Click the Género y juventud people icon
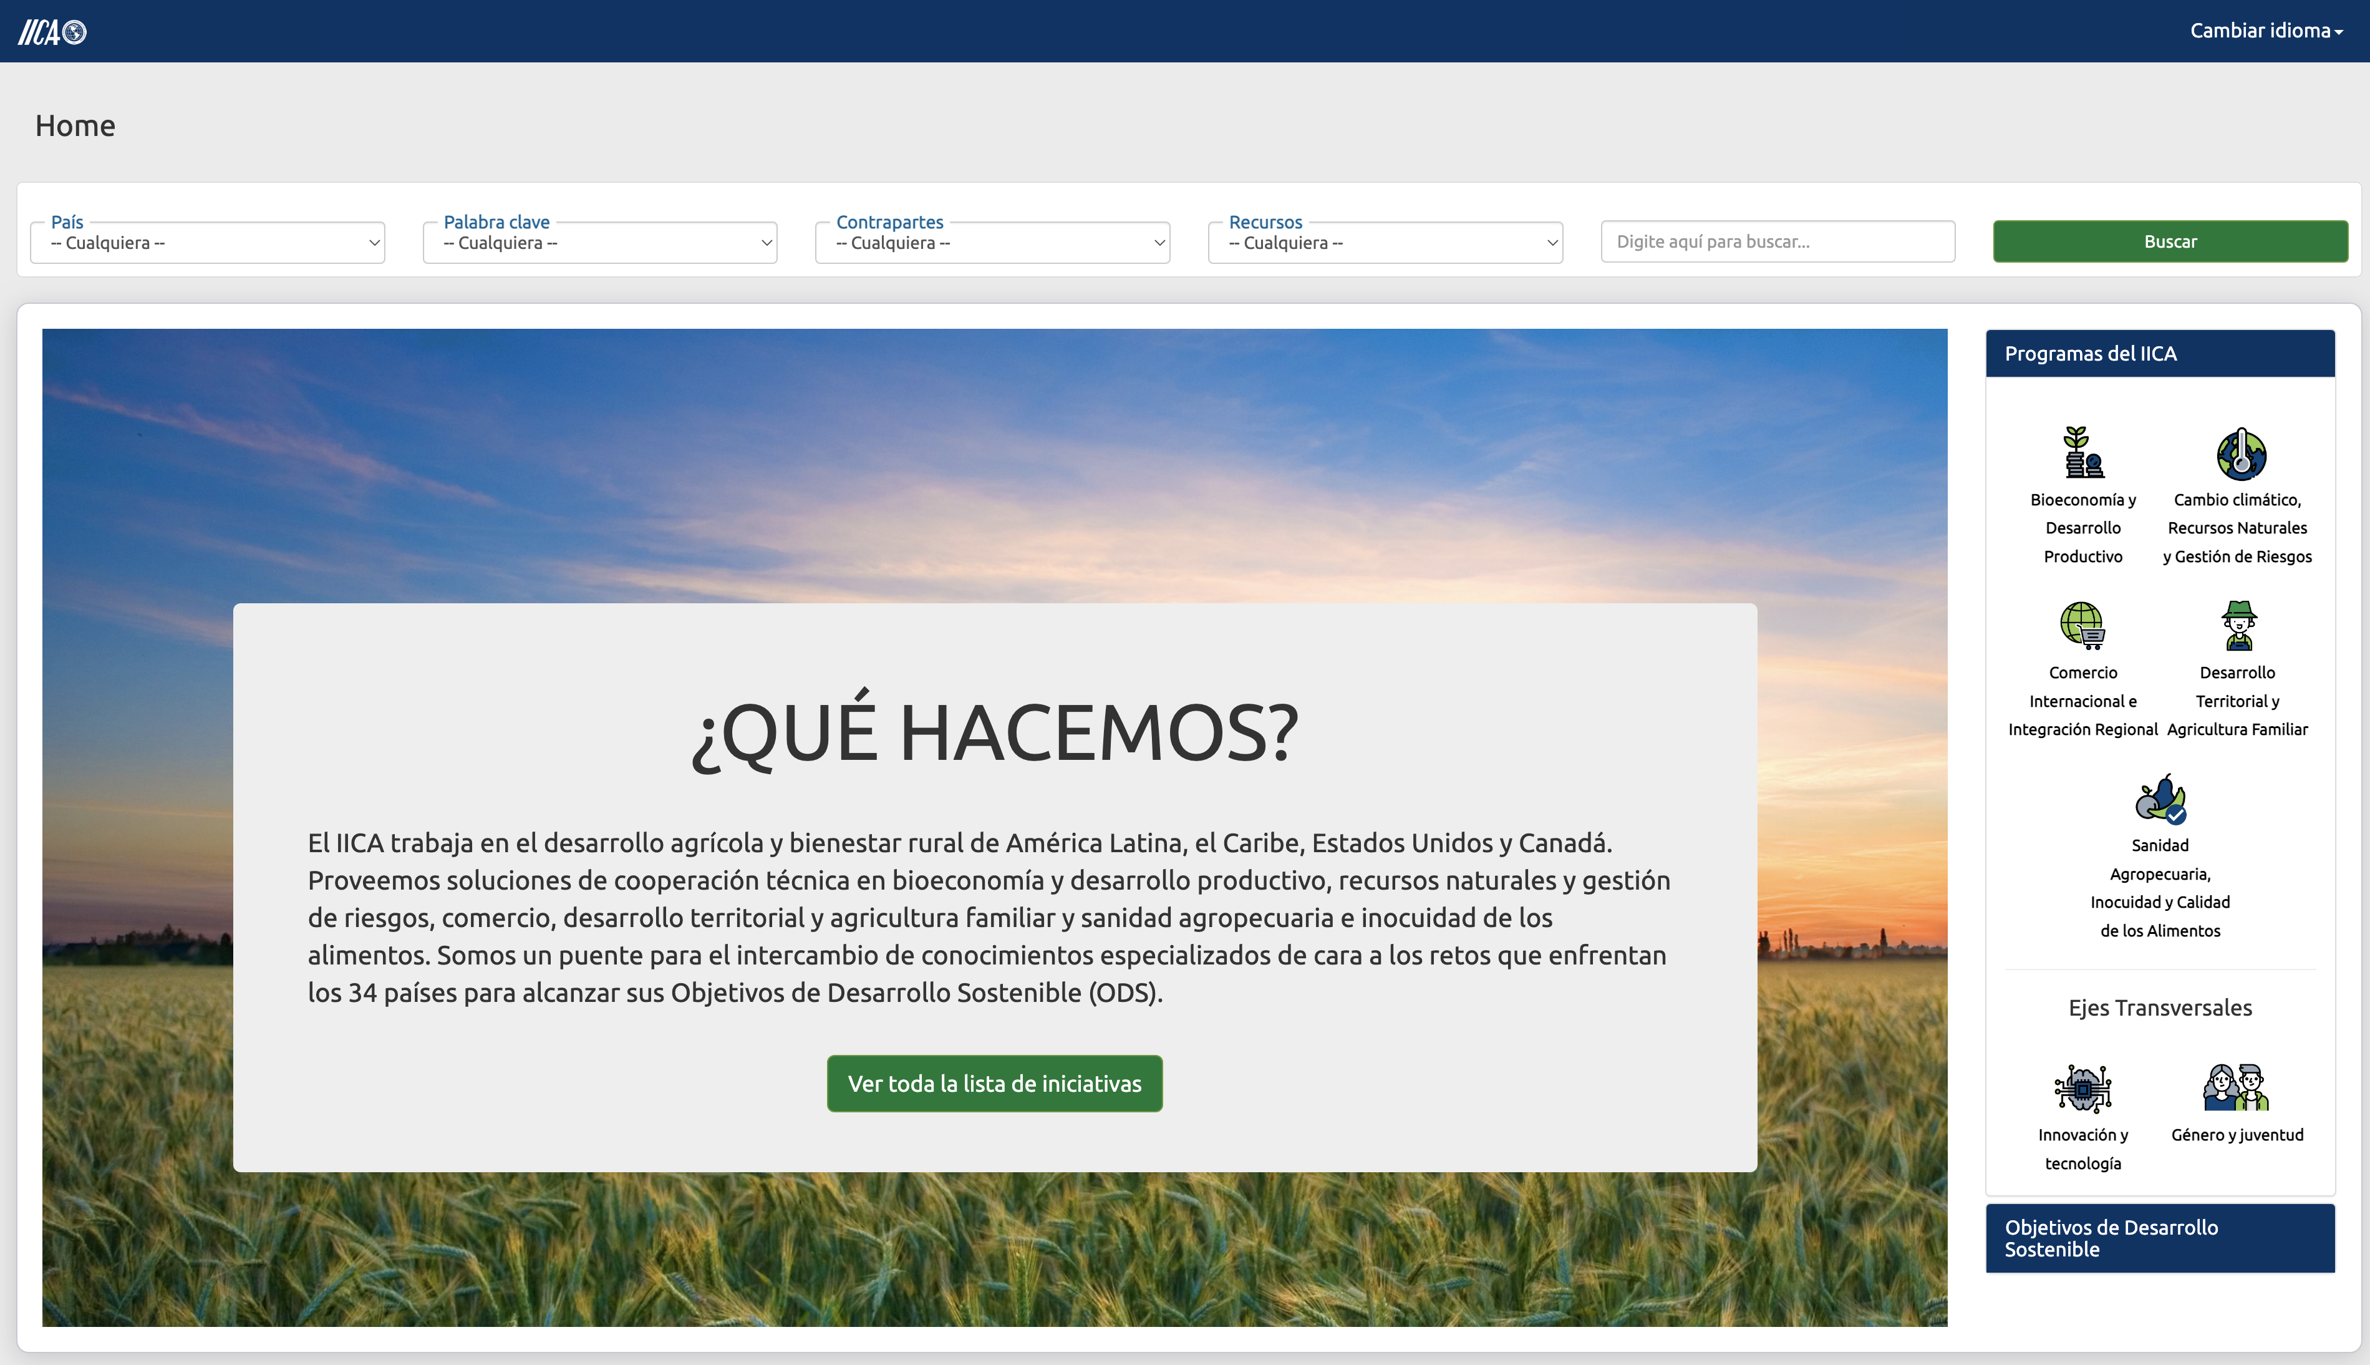The image size is (2370, 1365). (2236, 1087)
